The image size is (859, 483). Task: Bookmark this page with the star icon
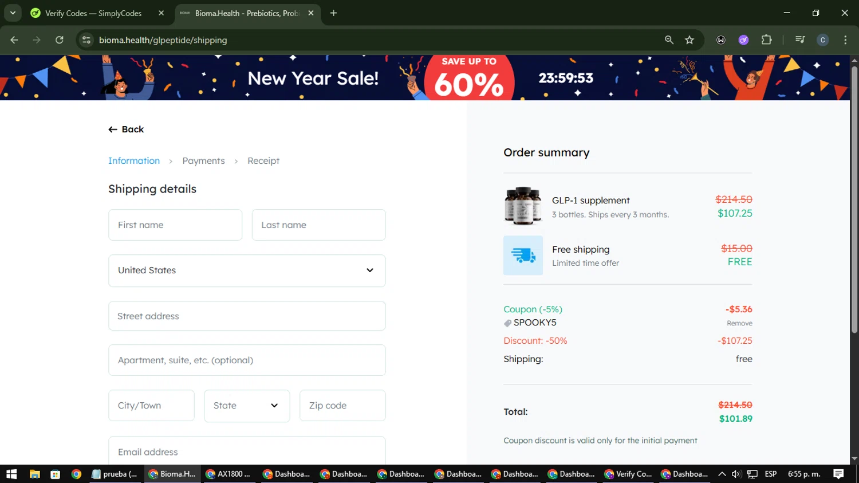pyautogui.click(x=689, y=40)
